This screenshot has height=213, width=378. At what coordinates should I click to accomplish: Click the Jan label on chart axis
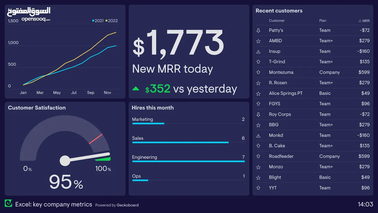pyautogui.click(x=23, y=93)
